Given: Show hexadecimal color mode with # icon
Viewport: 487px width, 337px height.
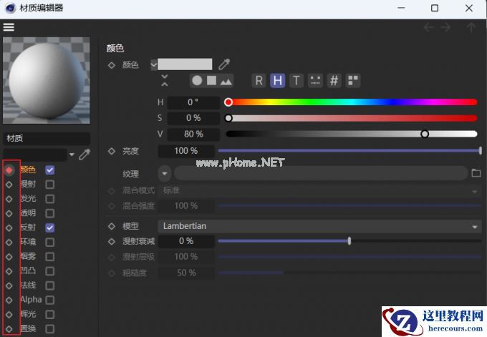Looking at the screenshot, I should click(334, 81).
